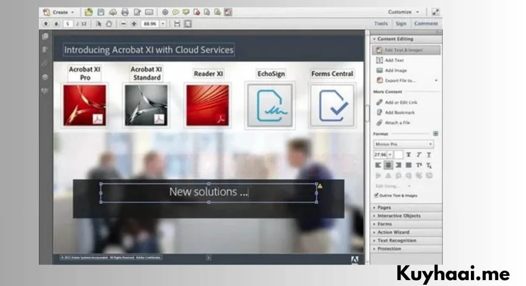Choose the arrow selection tool
This screenshot has width=526, height=286.
coord(99,24)
